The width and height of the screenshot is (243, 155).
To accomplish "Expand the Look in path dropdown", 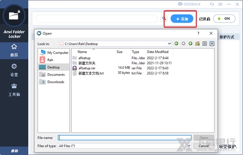I will click(x=169, y=44).
